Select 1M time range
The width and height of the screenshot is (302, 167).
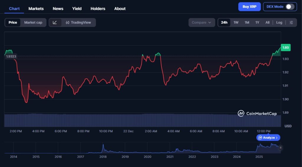[x=247, y=22]
